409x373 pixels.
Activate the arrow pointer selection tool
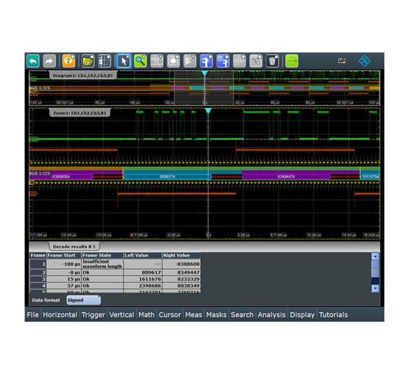click(x=124, y=61)
